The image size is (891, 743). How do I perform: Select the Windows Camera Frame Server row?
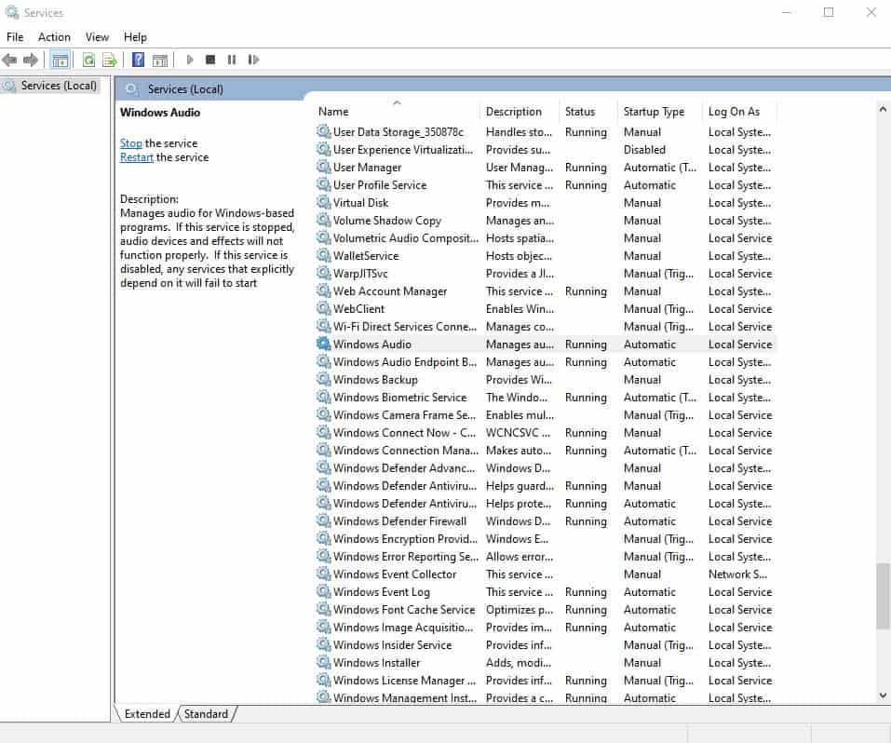click(x=546, y=415)
